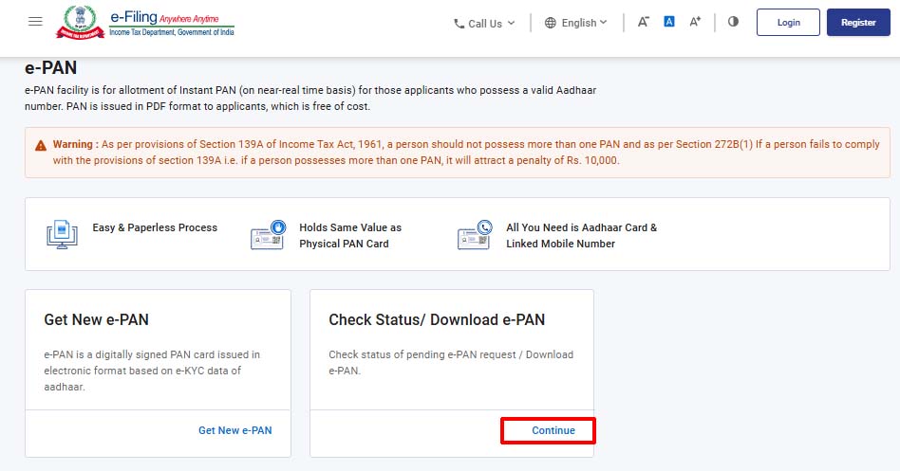Click the Get New e-PAN link

[235, 430]
